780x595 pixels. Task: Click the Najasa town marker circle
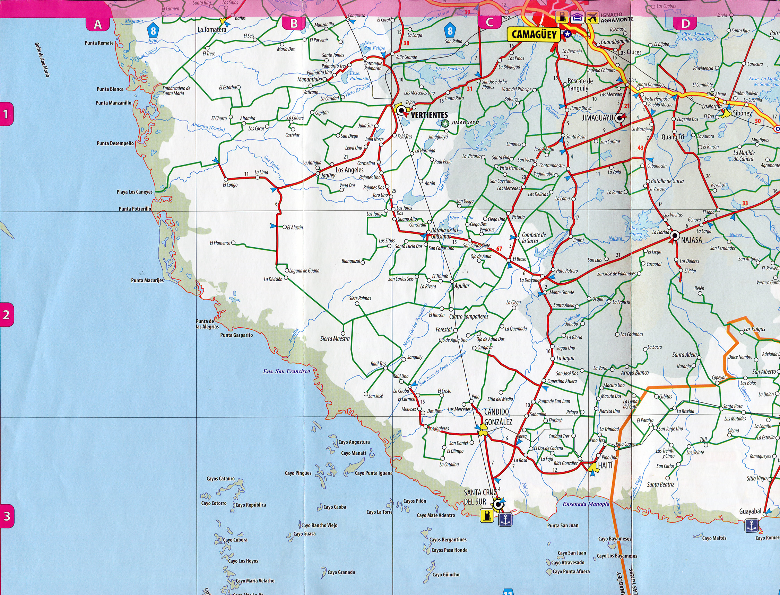coord(675,235)
